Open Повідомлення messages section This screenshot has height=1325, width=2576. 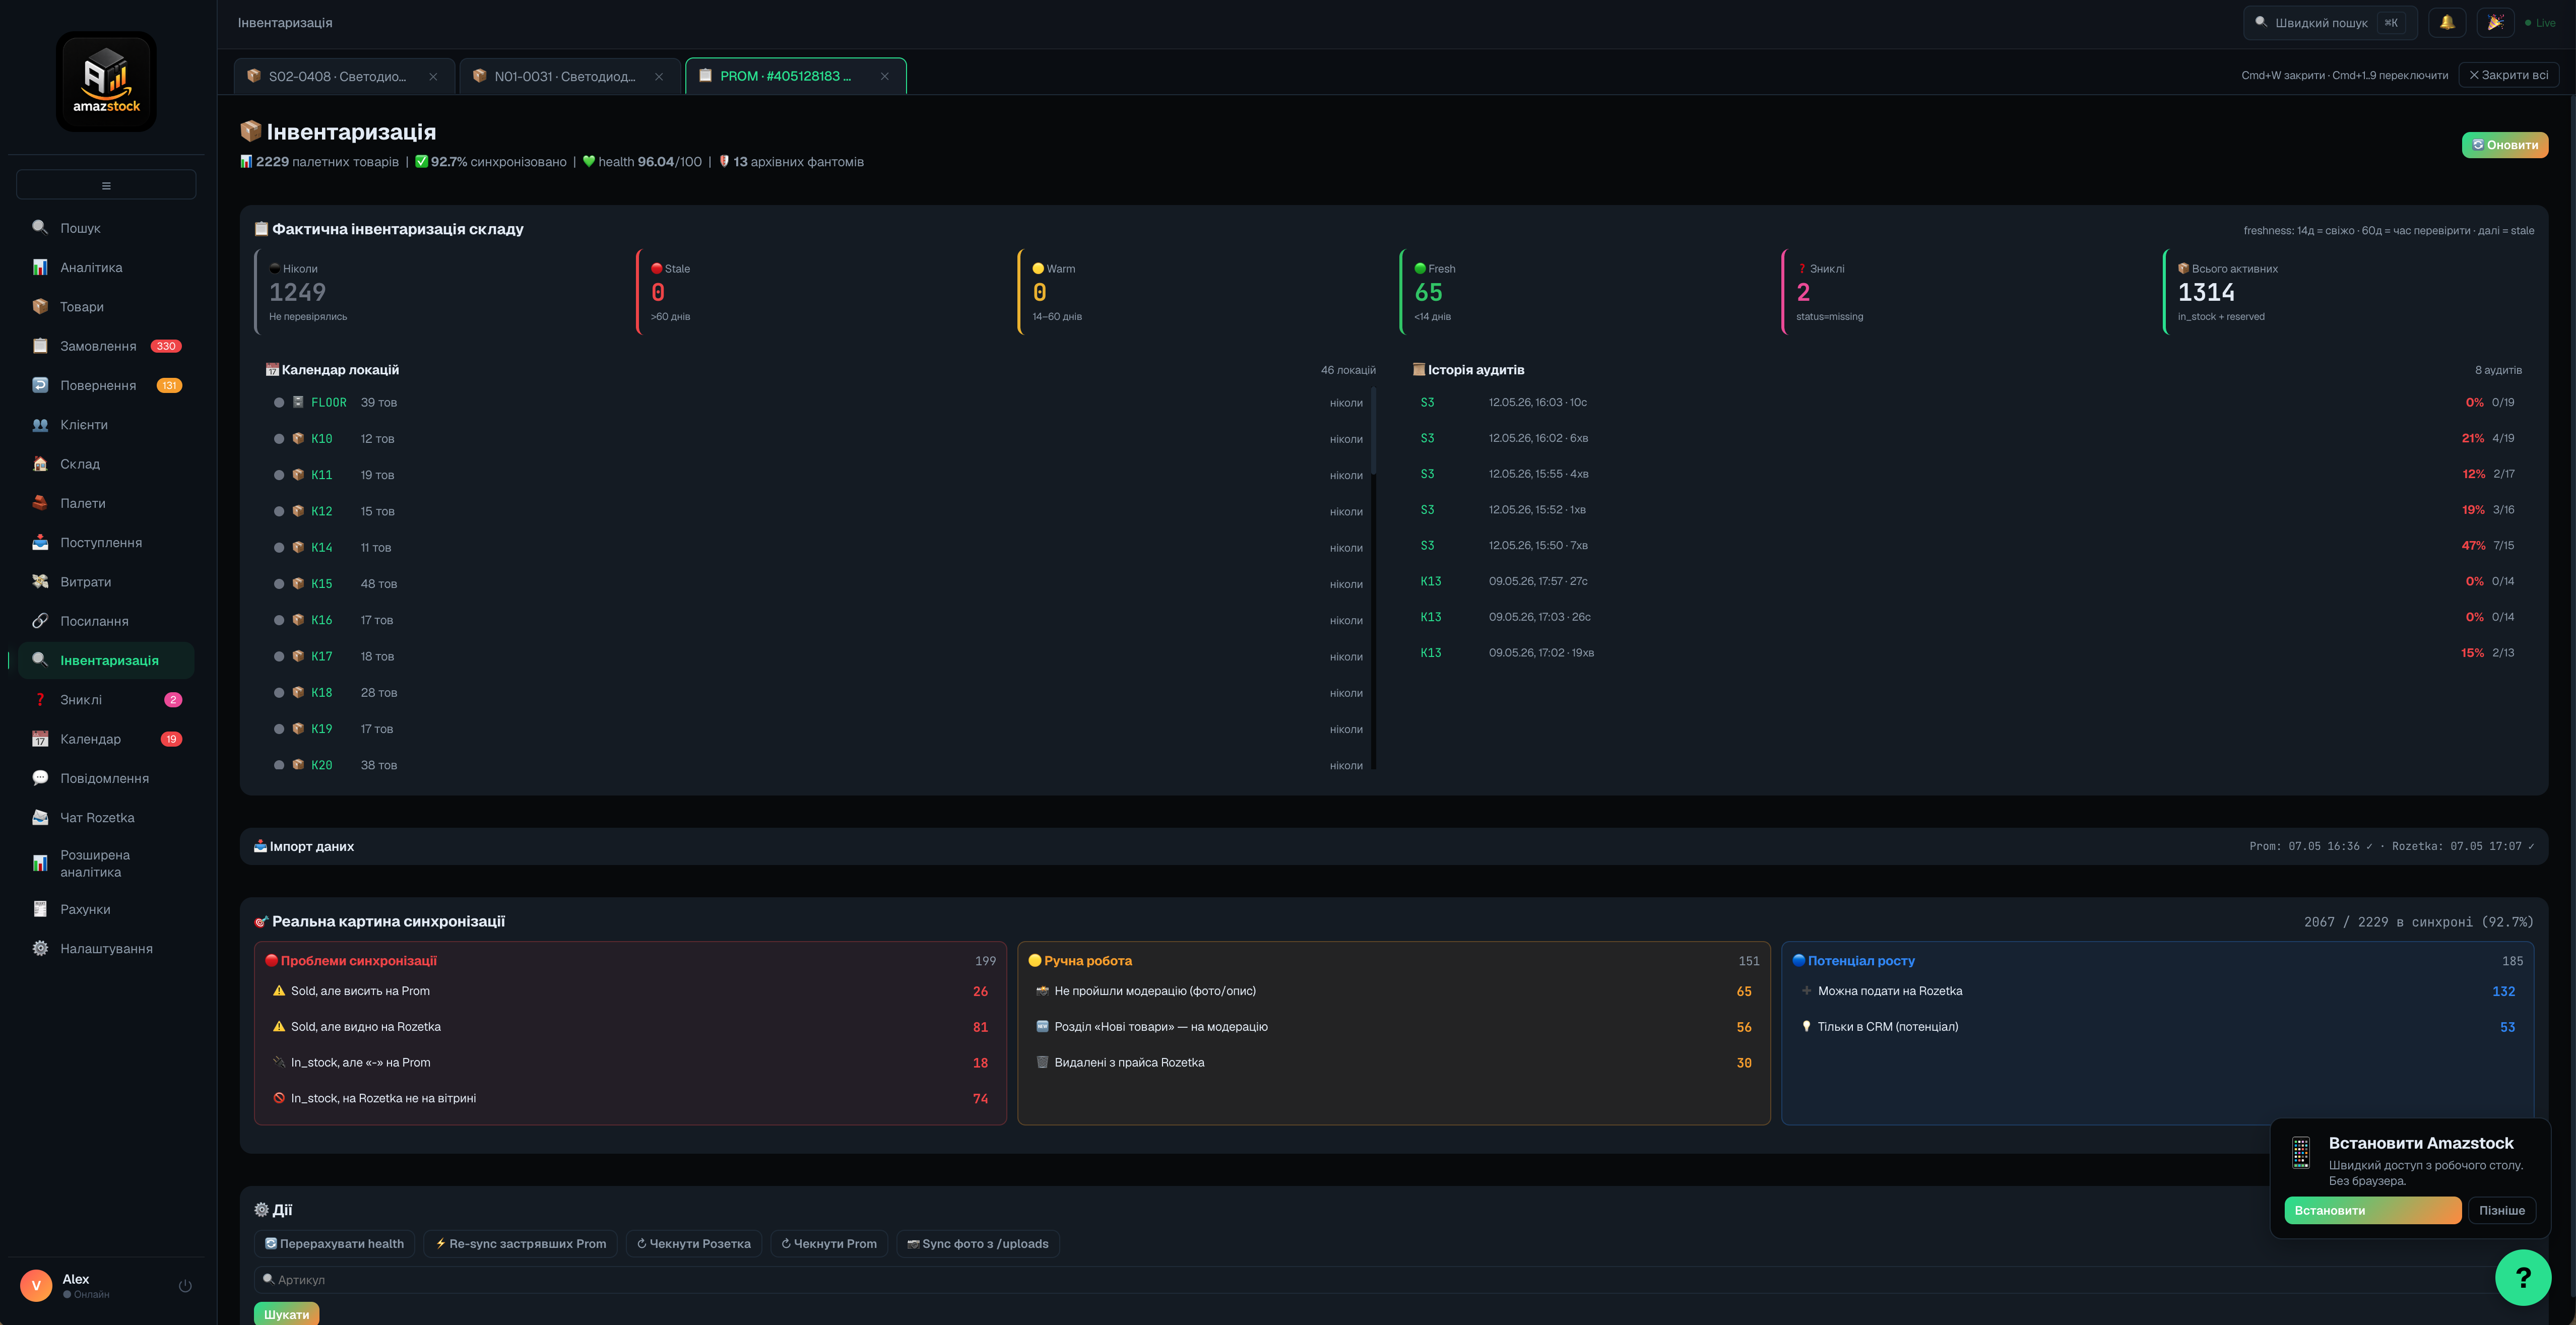106,778
